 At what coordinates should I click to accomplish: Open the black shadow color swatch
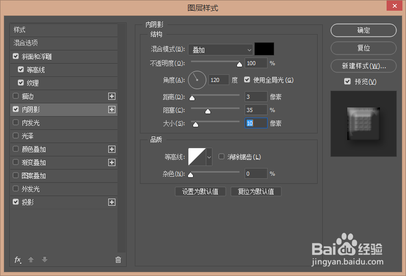(x=265, y=49)
